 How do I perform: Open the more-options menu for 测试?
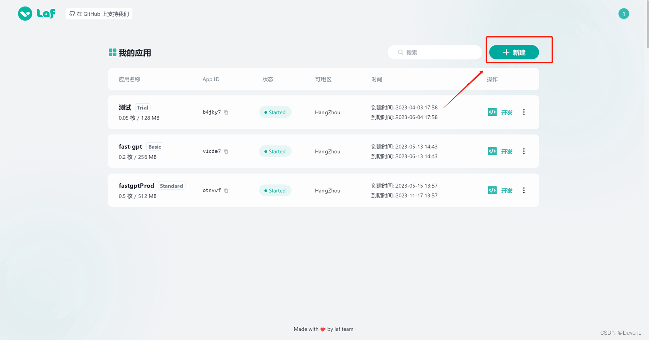[524, 112]
